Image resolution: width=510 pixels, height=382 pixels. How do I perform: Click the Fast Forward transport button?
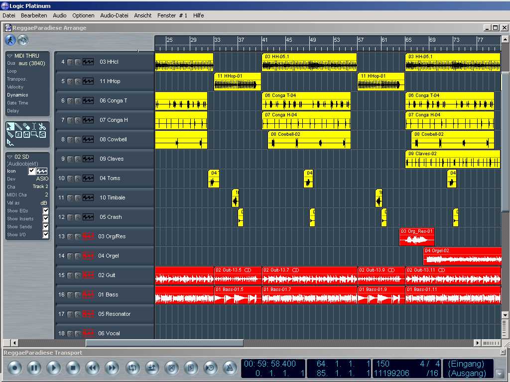tap(112, 368)
